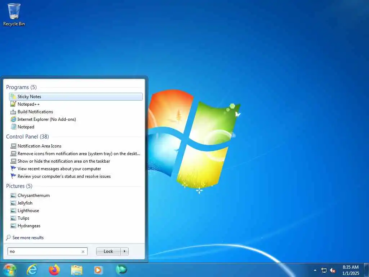The width and height of the screenshot is (369, 277).
Task: Open Windows Media Player from the taskbar
Action: [x=98, y=270]
